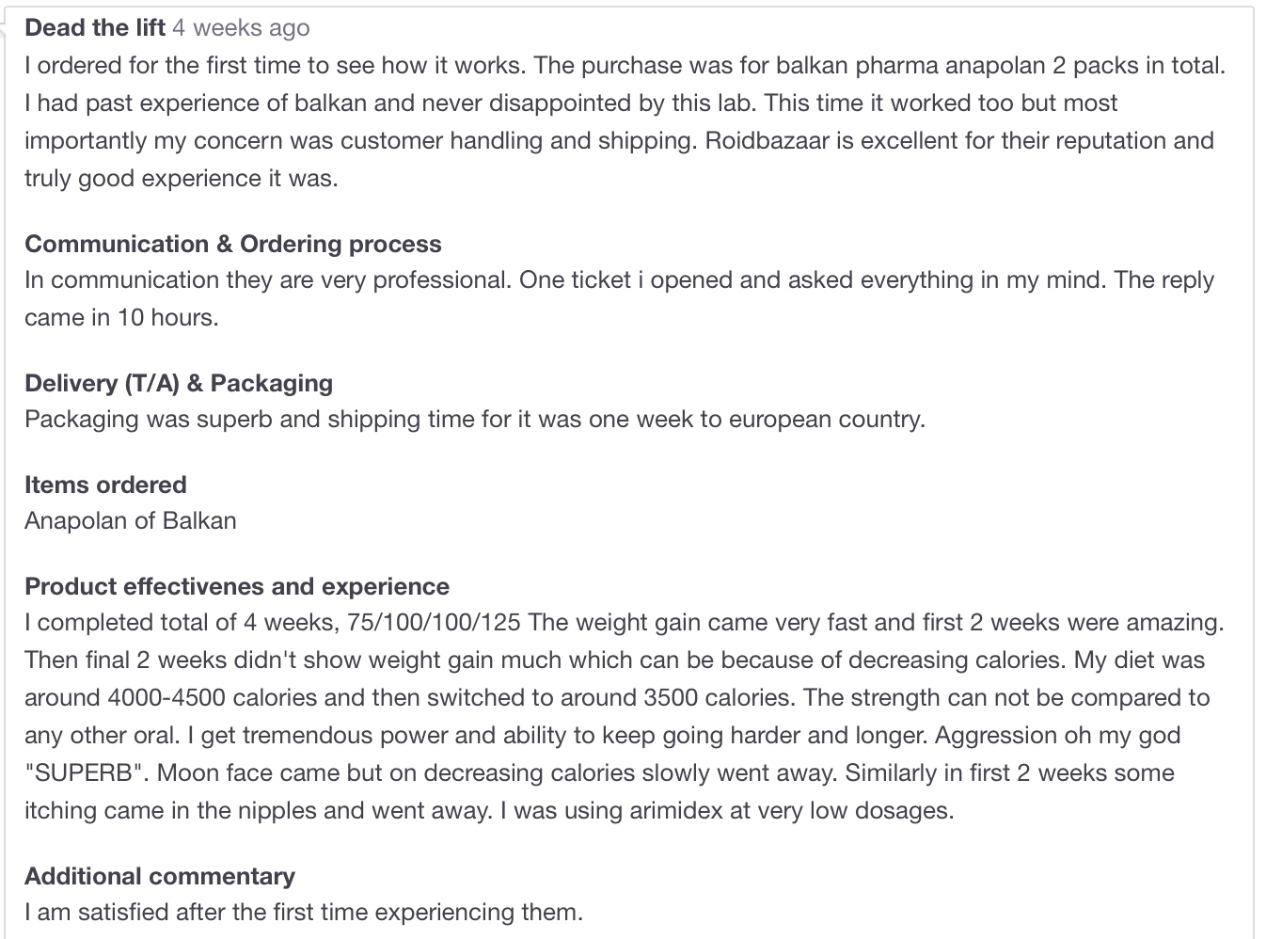Click the quoted word "SUPERB"

(86, 772)
